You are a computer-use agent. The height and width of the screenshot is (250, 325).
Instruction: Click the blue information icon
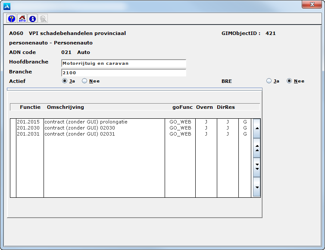pos(32,19)
